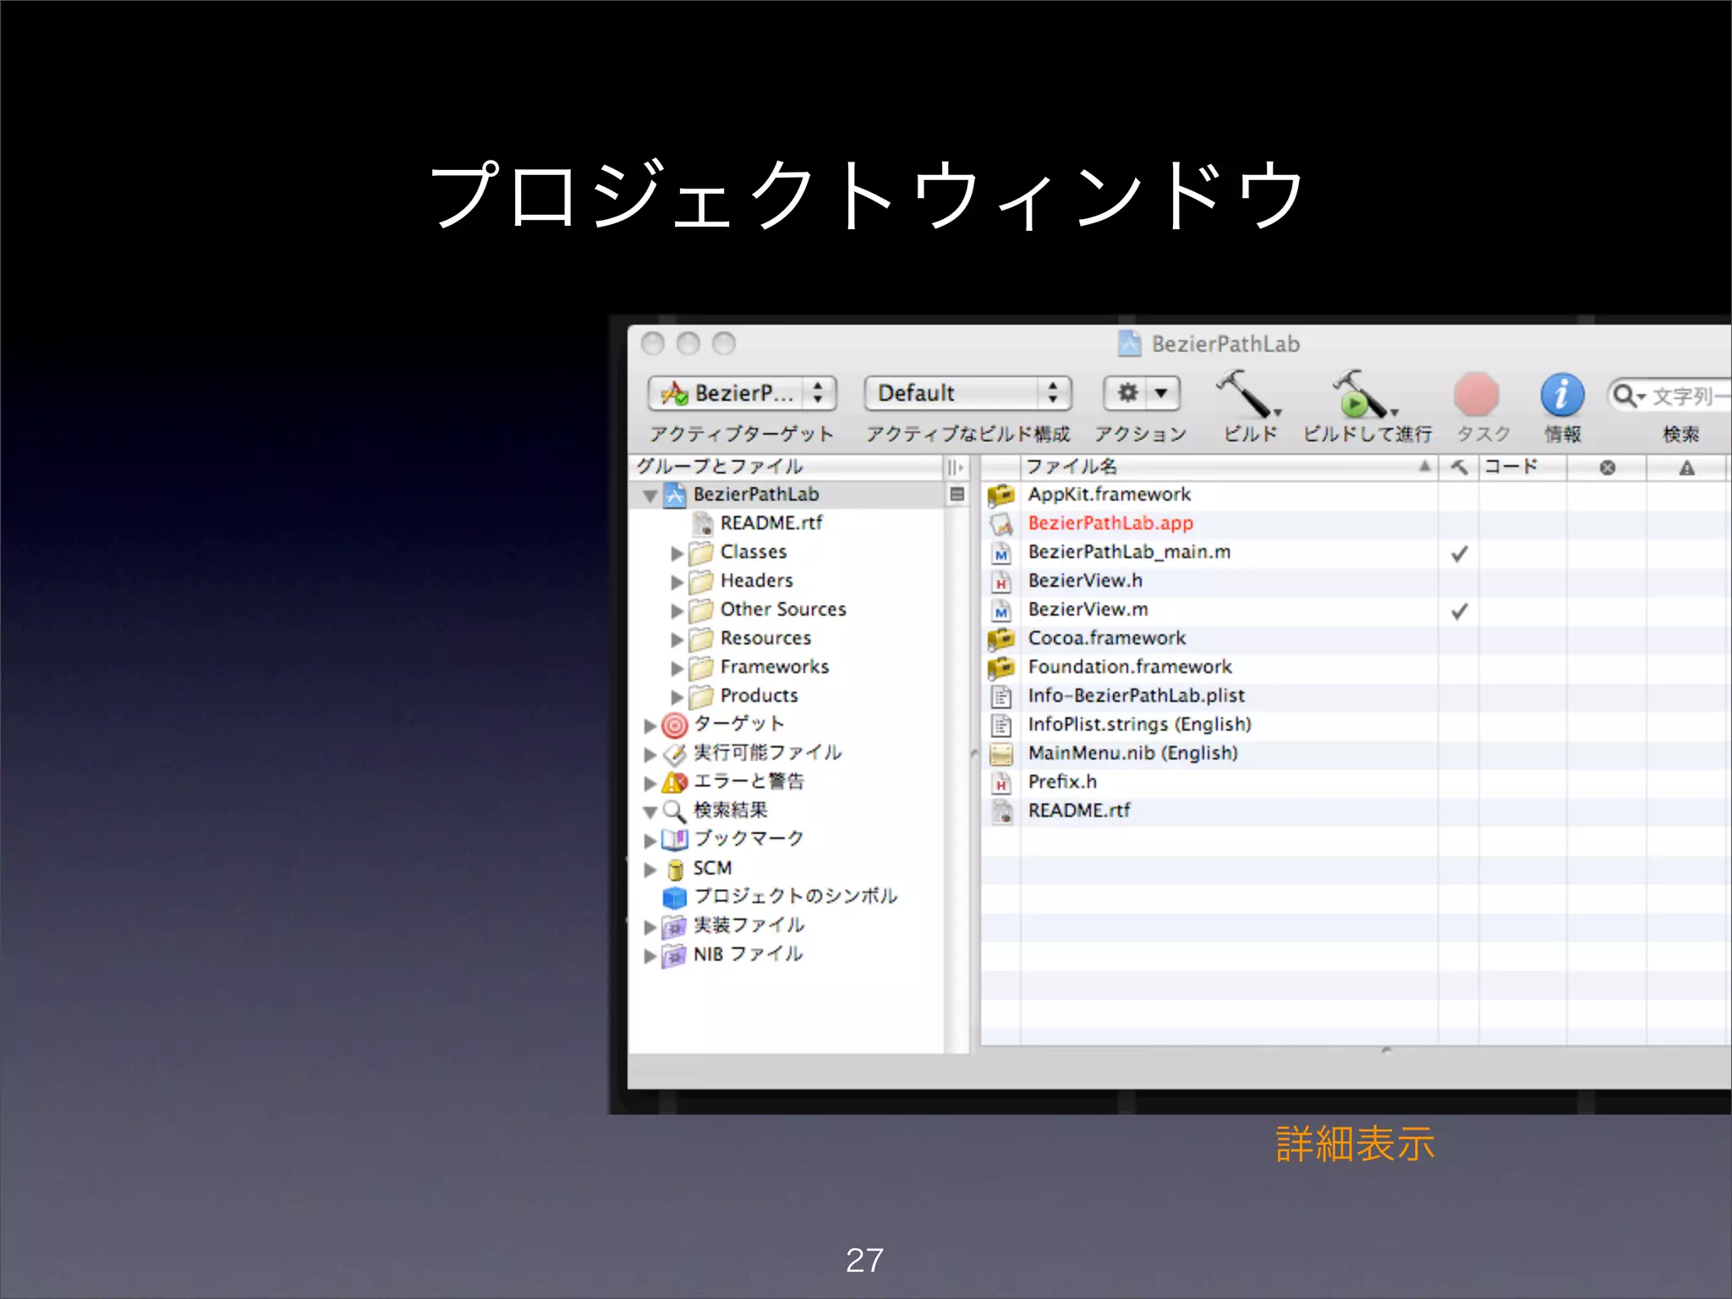Click the split view toggle beside グループとファイル
Screen dimensions: 1732x1299
pos(956,467)
